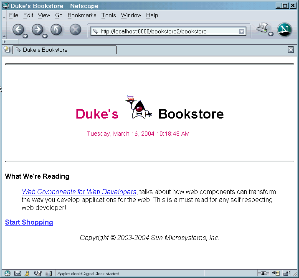Open the Forward button history dropdown arrow
Viewport: 299px width, 278px height.
[x=45, y=36]
